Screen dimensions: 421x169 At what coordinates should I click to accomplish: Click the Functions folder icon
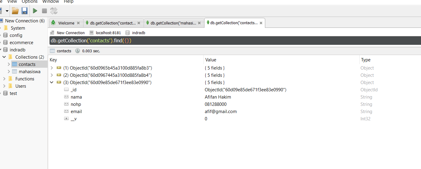[11, 79]
